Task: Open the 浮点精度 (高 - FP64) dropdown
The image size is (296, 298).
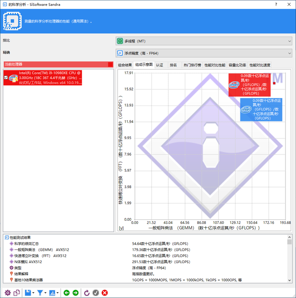Action: 204,53
